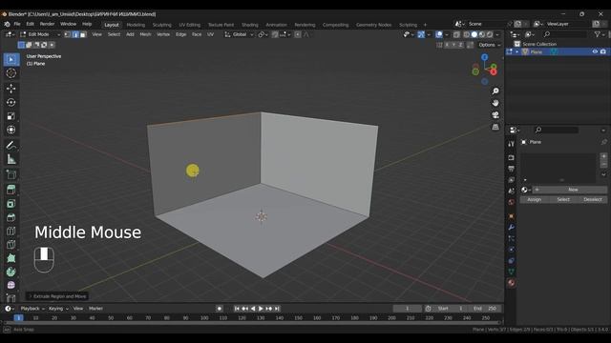This screenshot has width=611, height=343.
Task: Select the Rotate tool
Action: click(11, 102)
